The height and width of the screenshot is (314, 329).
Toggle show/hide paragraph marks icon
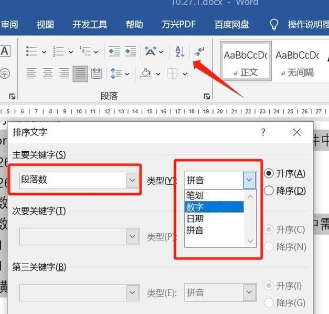click(x=199, y=51)
